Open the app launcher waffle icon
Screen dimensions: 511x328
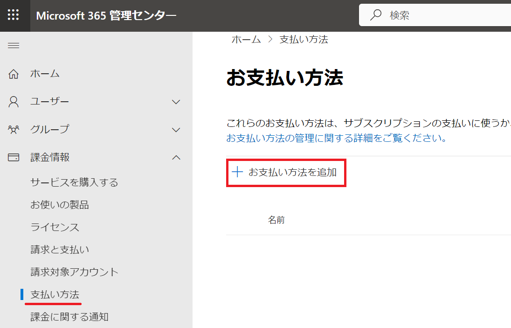(14, 15)
